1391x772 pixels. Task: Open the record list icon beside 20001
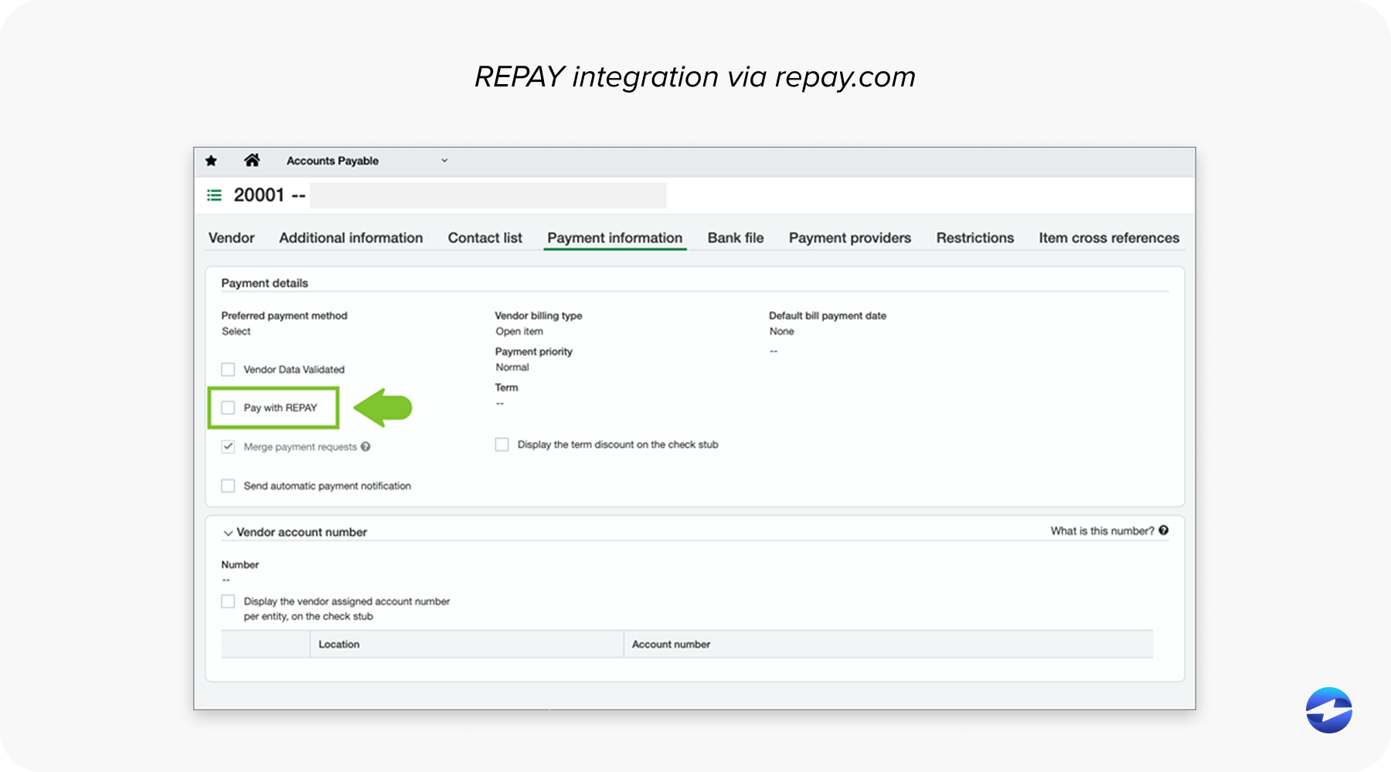pyautogui.click(x=214, y=195)
